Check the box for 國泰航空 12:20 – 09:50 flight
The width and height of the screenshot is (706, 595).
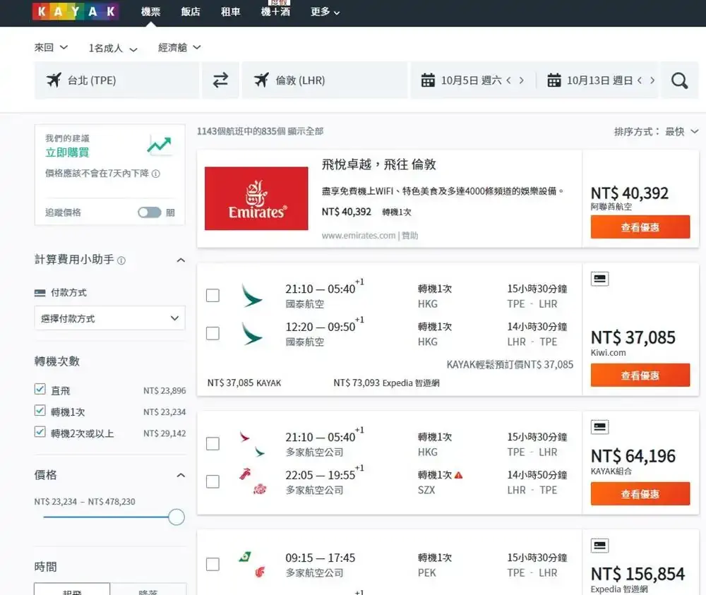click(x=213, y=334)
